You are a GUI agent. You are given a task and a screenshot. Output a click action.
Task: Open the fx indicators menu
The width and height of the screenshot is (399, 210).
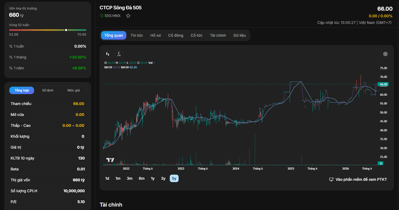(x=119, y=54)
